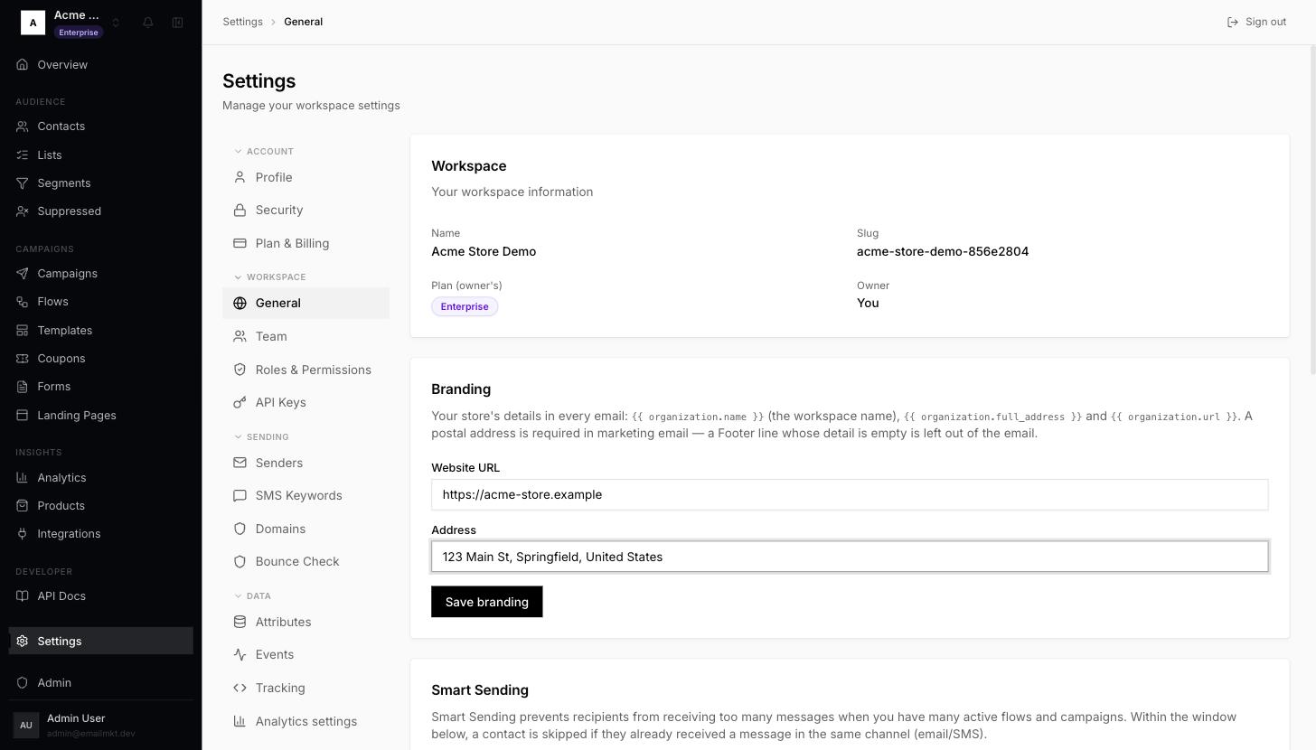The width and height of the screenshot is (1316, 750).
Task: Navigate to Landing Pages in the sidebar
Action: (101, 416)
